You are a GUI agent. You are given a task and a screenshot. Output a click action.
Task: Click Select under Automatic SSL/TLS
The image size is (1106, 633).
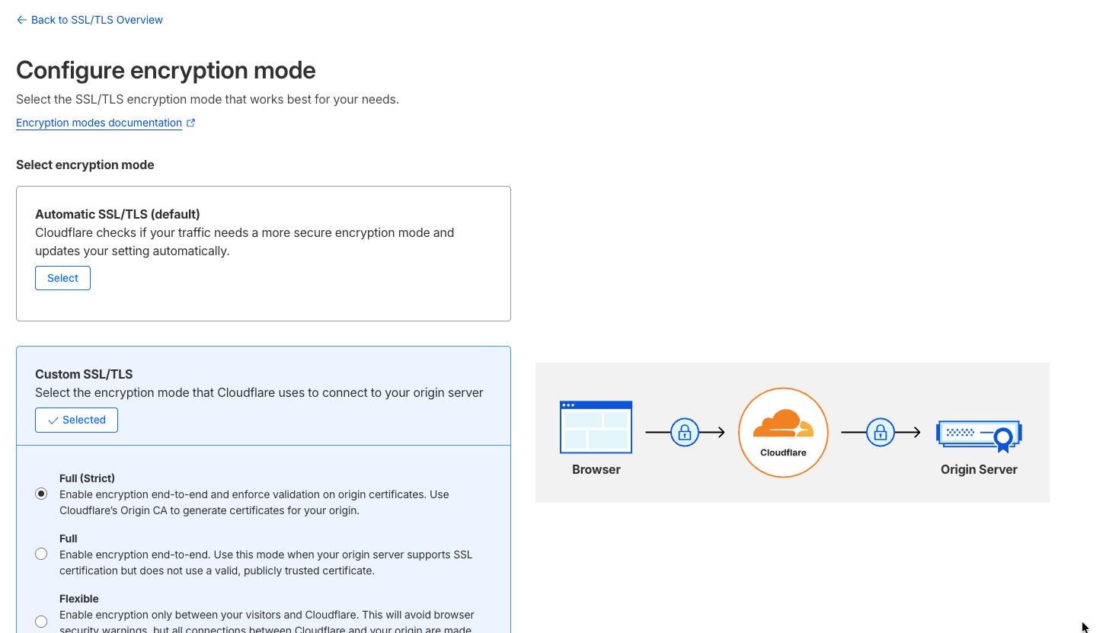[x=62, y=278]
